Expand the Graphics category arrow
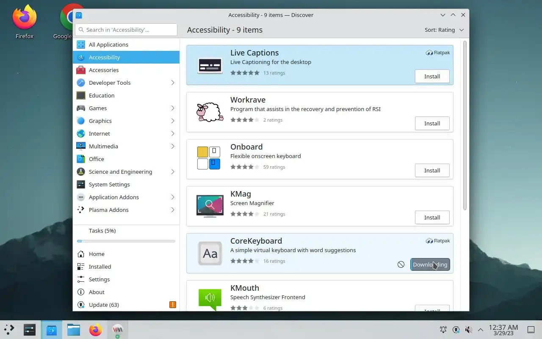542x339 pixels. (173, 121)
